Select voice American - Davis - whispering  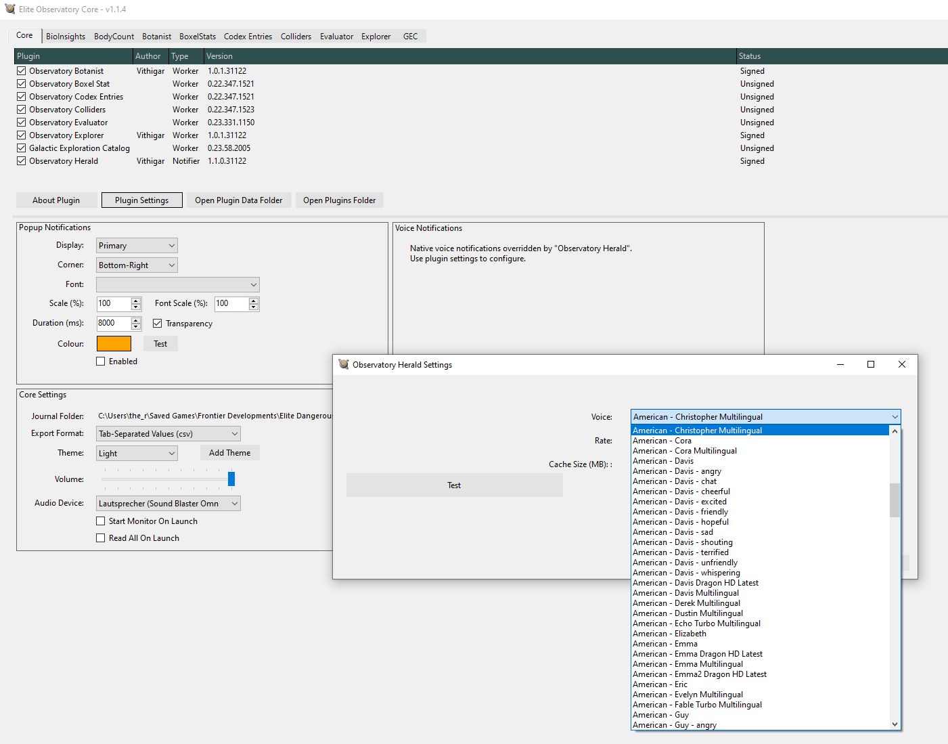click(x=760, y=573)
